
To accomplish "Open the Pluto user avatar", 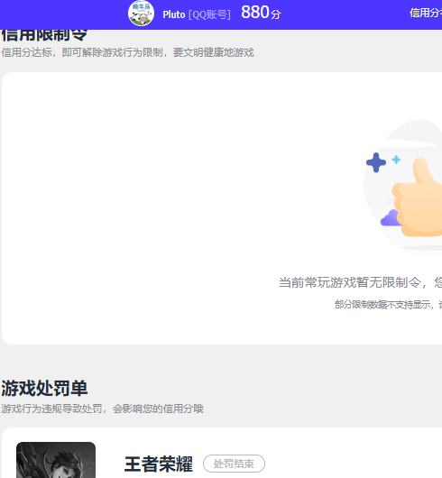I will (141, 14).
